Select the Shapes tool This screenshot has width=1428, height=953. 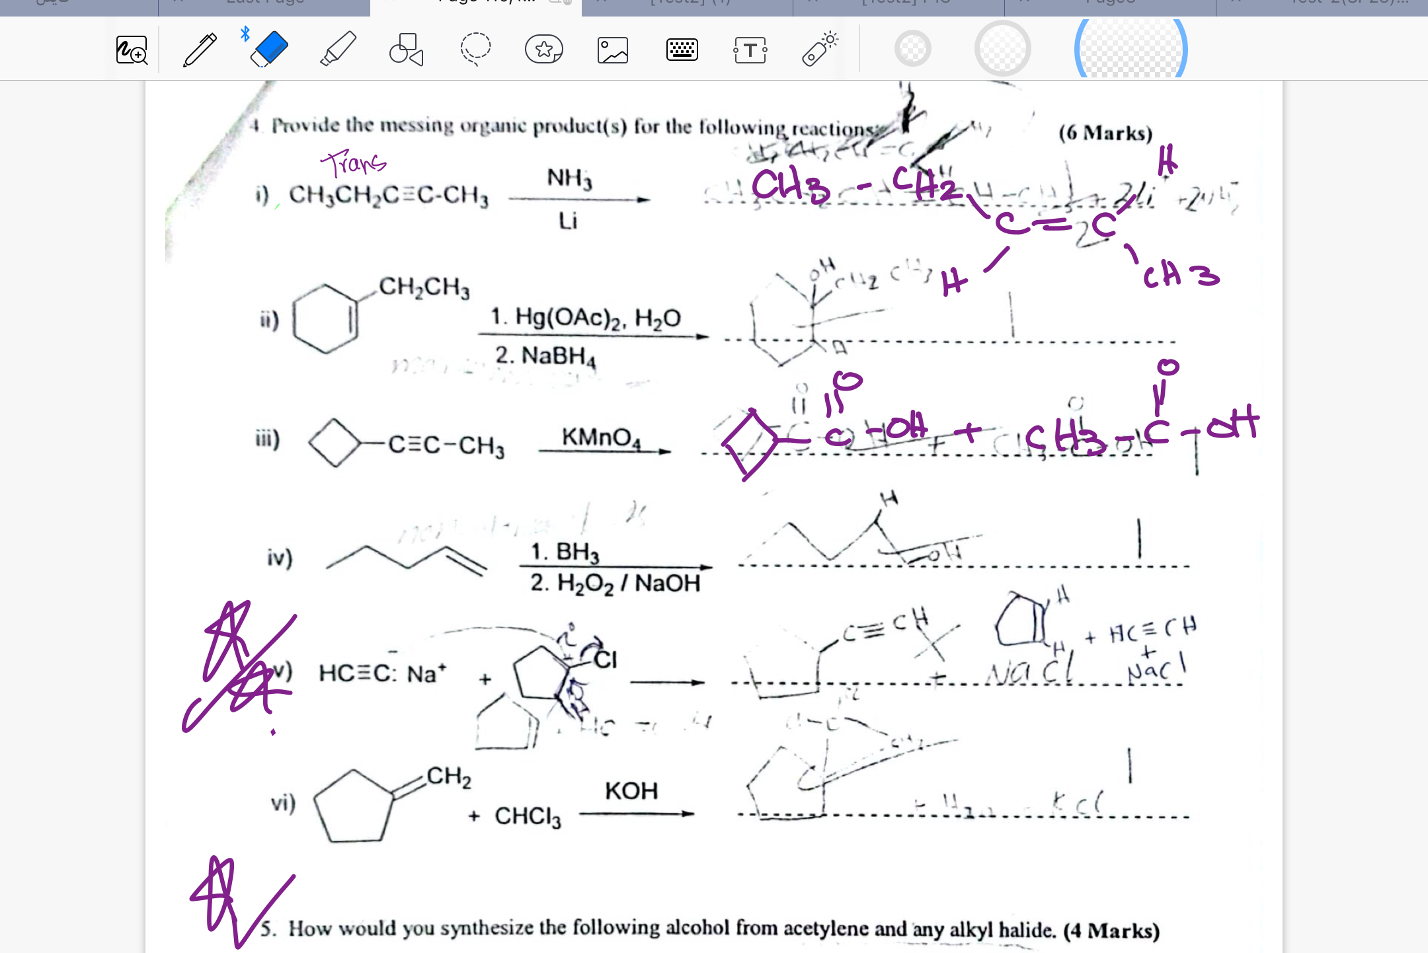(x=406, y=50)
